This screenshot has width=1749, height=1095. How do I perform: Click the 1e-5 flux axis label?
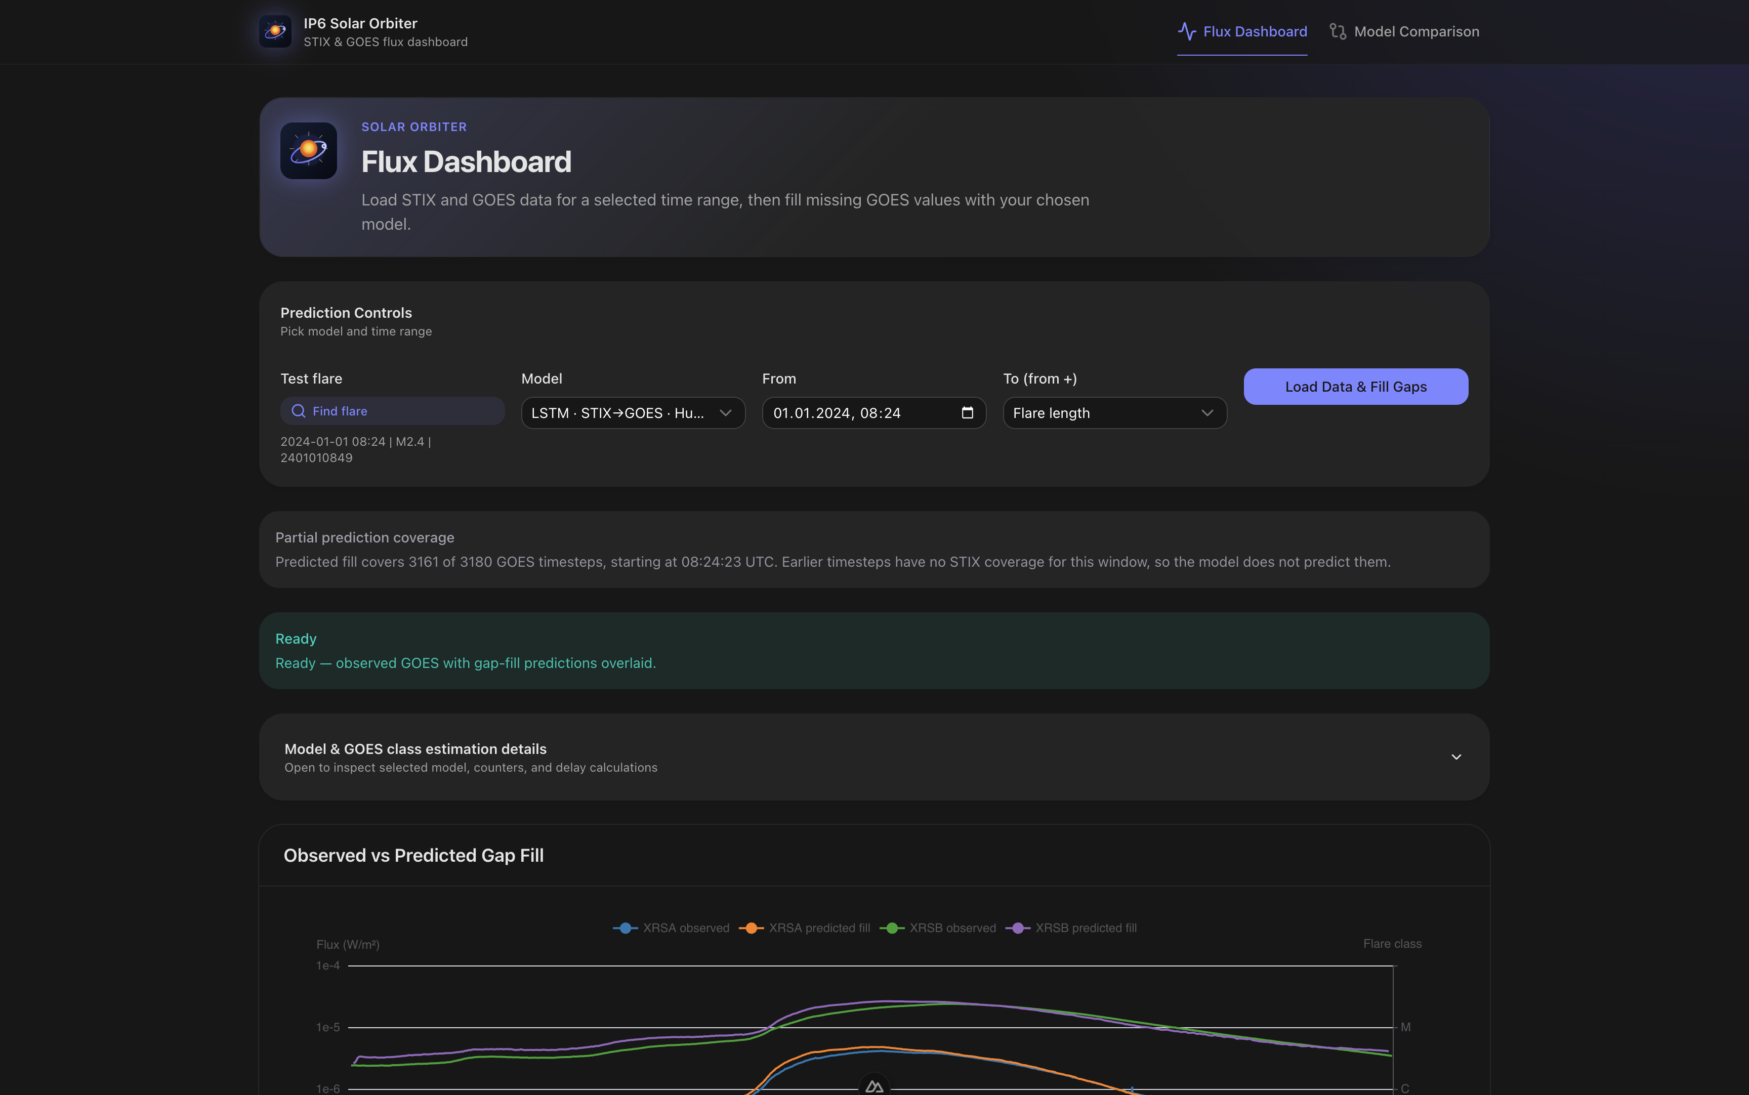tap(328, 1027)
